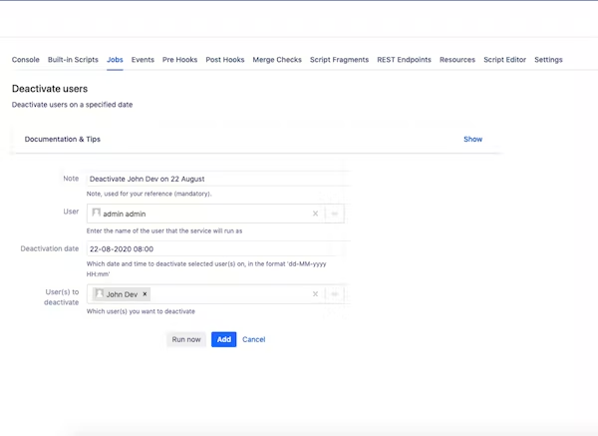The image size is (598, 436).
Task: Click the 'Deactivation date' label
Action: click(50, 248)
